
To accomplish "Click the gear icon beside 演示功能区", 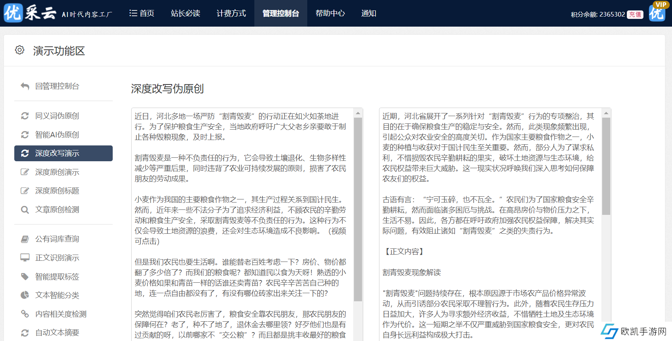I will click(20, 50).
